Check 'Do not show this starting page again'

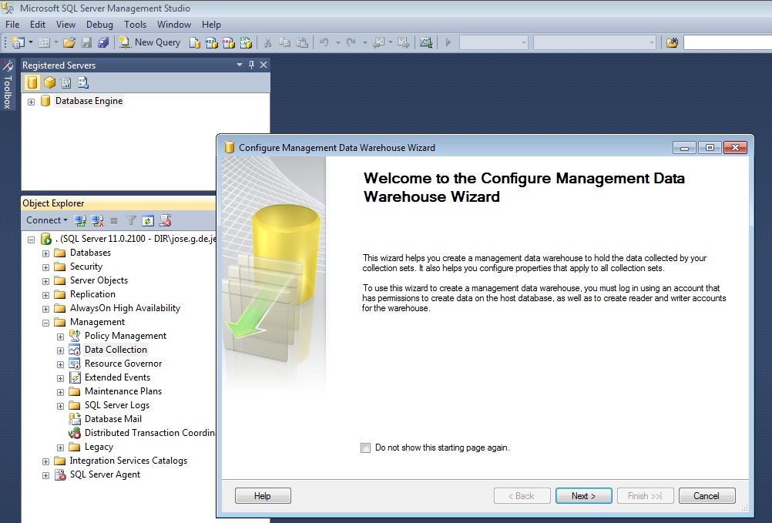coord(365,448)
